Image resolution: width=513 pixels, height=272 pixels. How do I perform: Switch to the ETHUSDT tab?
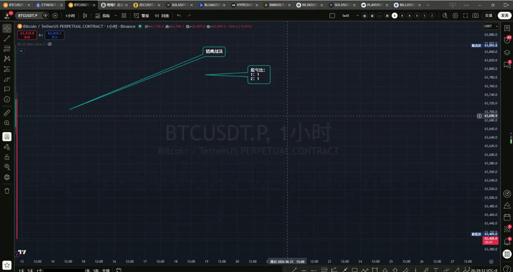click(x=49, y=5)
